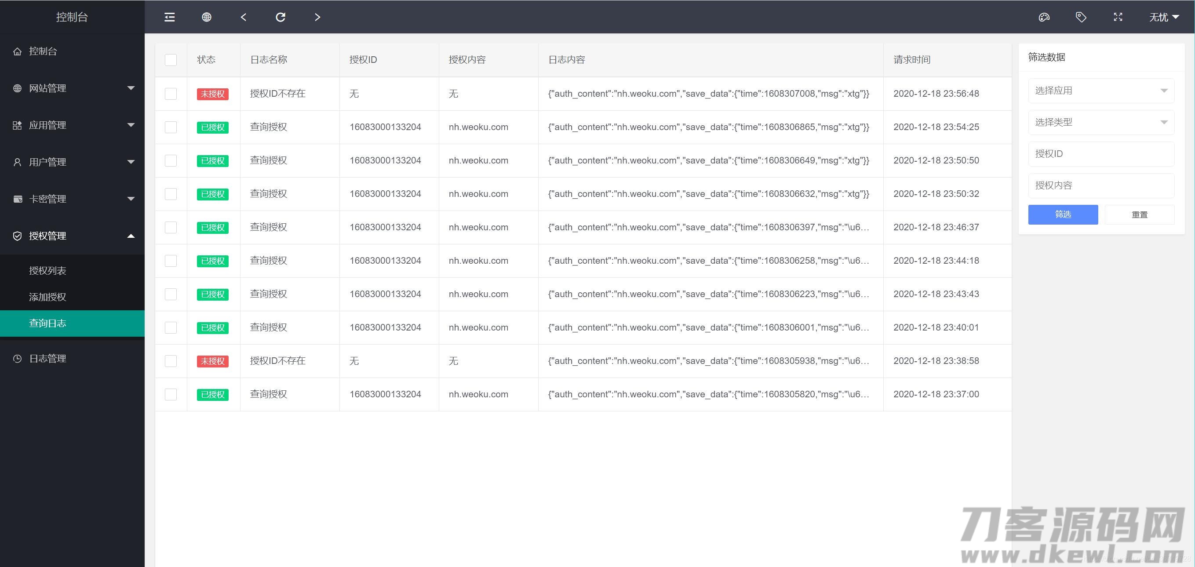Open the theme palette icon
The image size is (1195, 567).
coord(1044,17)
